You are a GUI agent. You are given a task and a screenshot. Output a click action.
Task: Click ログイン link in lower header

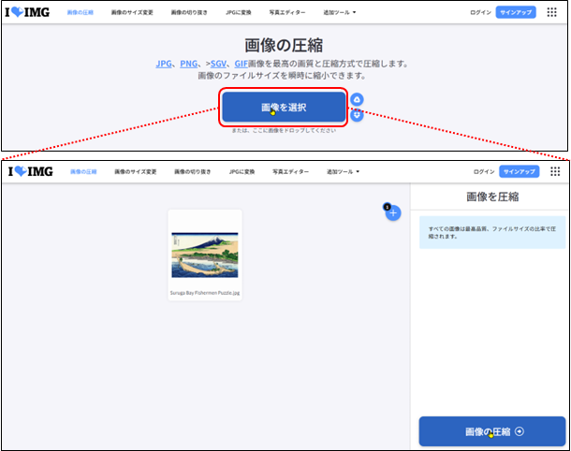coord(483,171)
